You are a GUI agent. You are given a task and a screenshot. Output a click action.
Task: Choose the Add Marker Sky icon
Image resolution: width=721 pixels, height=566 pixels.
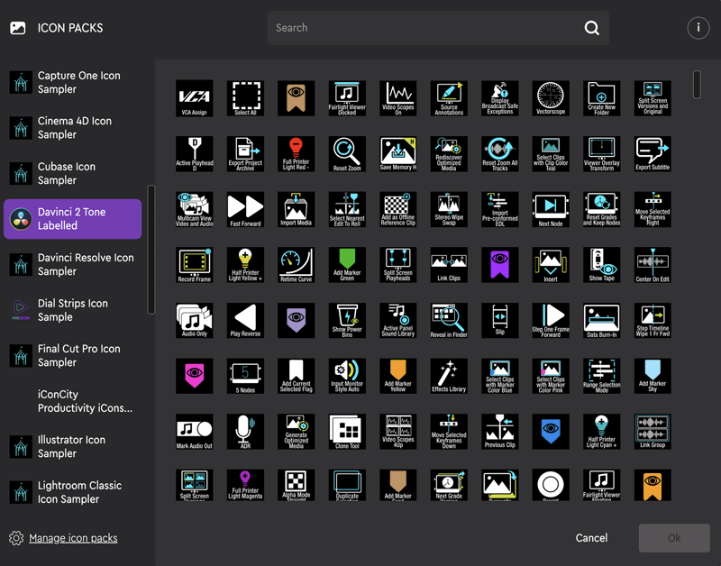653,376
